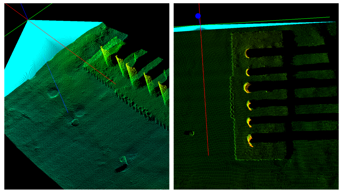This screenshot has width=343, height=193.
Task: Activate the left perspective point cloud view
Action: [87, 96]
